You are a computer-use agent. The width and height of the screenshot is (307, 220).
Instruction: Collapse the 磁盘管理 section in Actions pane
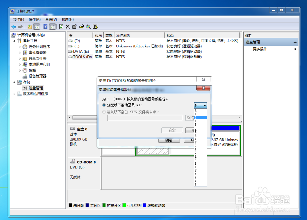tap(295, 42)
